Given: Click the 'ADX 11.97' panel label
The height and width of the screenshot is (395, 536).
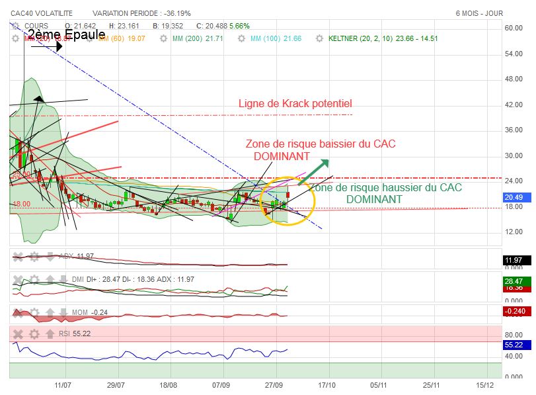Looking at the screenshot, I should point(76,256).
